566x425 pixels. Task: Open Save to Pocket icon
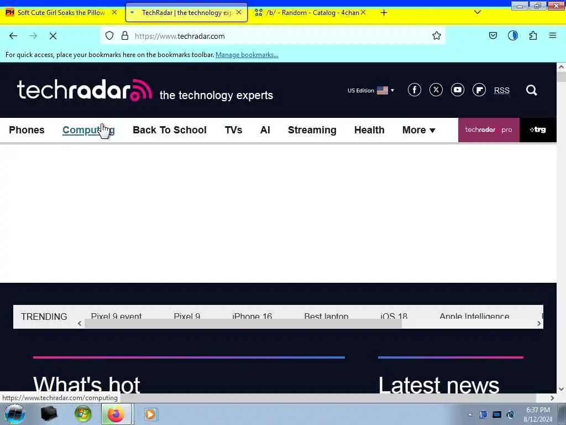point(493,36)
